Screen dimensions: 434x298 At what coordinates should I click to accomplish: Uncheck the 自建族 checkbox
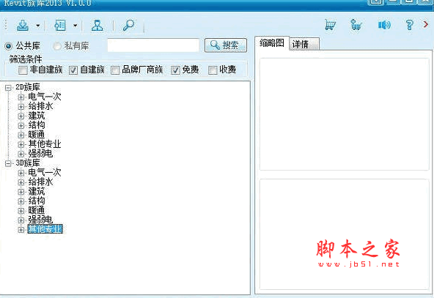73,70
